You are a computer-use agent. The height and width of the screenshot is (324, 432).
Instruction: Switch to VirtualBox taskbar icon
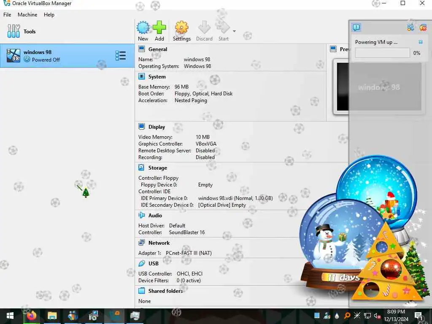pyautogui.click(x=114, y=316)
